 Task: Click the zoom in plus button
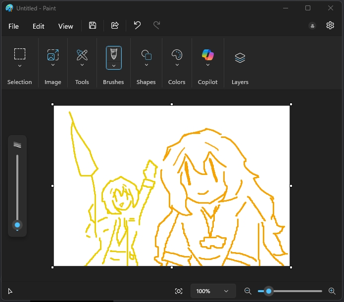[332, 291]
